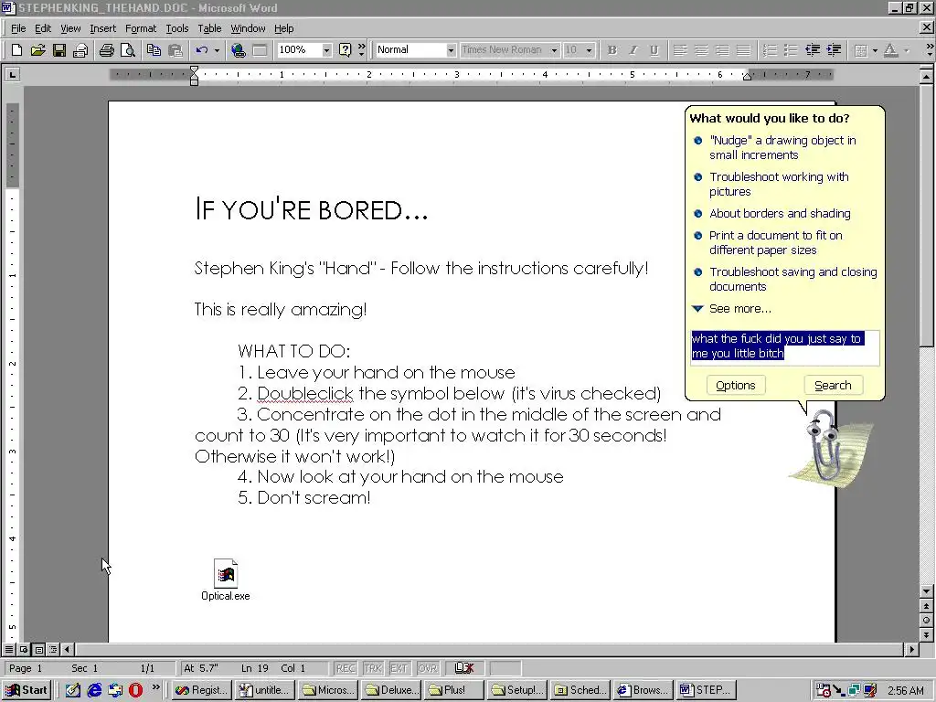Click the hourglass indent marker on ruler
Viewport: 936px width, 702px height.
pos(194,76)
